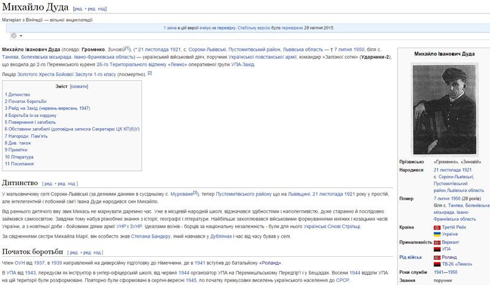The width and height of the screenshot is (490, 285).
Task: Click the Third Reich flag icon in infobox
Action: pyautogui.click(x=437, y=227)
